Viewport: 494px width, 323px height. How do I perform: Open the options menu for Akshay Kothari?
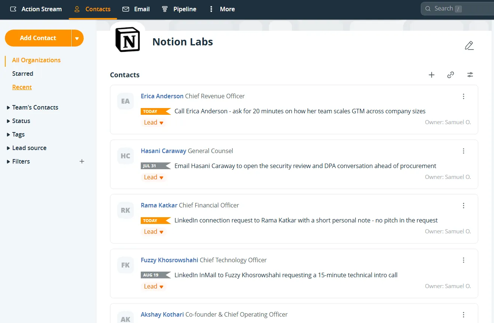pyautogui.click(x=464, y=315)
